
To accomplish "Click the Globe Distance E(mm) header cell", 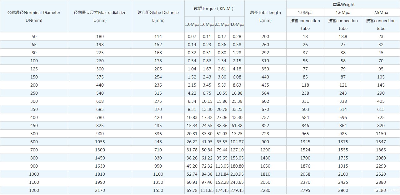I will pyautogui.click(x=158, y=17).
